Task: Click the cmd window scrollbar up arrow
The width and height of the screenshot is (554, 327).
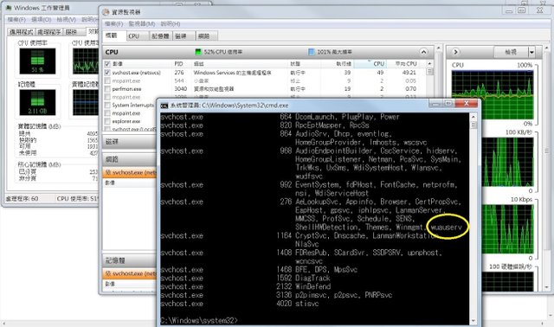Action: click(473, 117)
